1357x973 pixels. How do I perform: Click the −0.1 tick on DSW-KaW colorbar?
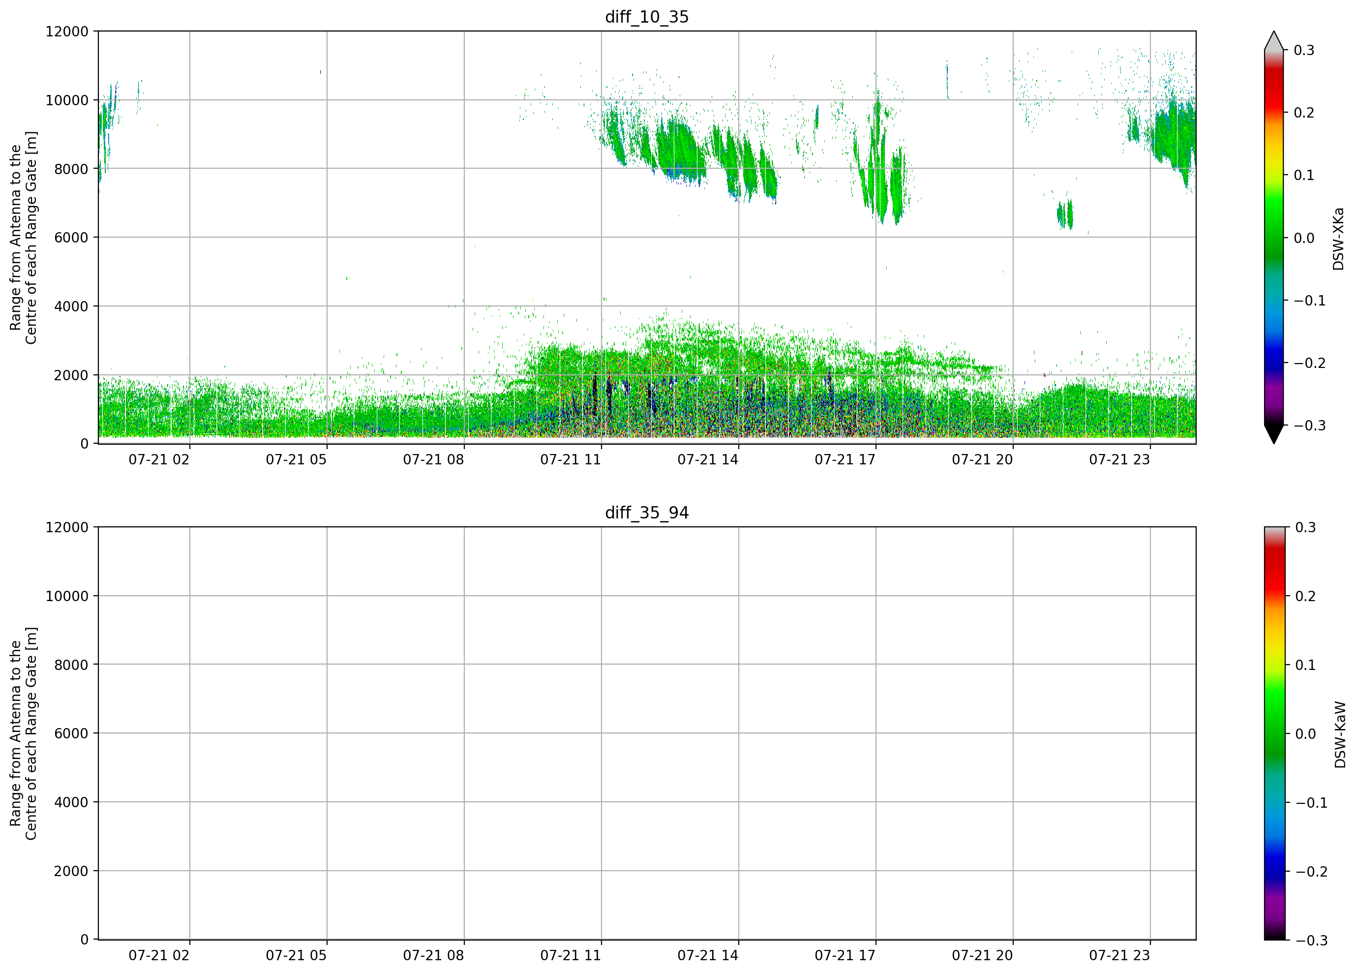click(x=1312, y=802)
